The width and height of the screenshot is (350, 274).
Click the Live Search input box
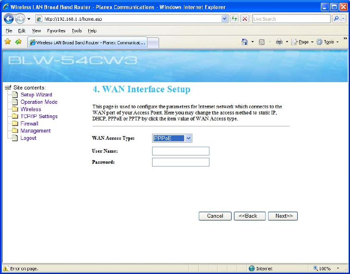[x=291, y=19]
